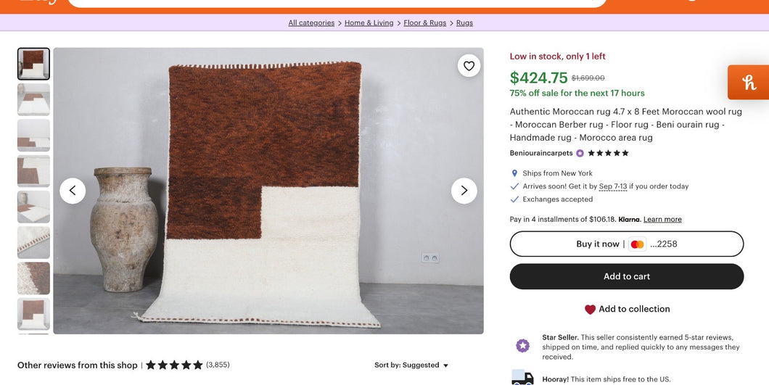Click the Sep 7-13 delivery date link
The image size is (769, 385).
click(613, 186)
